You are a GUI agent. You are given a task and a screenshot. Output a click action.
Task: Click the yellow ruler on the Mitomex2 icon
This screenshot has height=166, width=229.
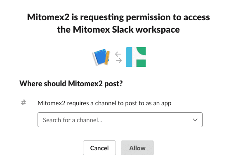107,58
